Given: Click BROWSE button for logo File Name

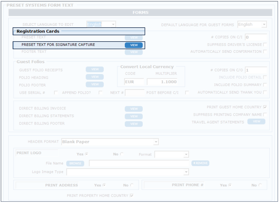Looking at the screenshot, I should pyautogui.click(x=75, y=164).
